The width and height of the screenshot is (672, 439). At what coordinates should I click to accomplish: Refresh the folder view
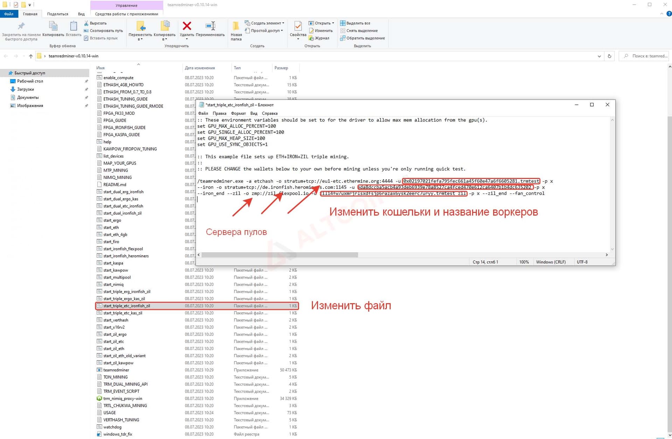coord(609,56)
